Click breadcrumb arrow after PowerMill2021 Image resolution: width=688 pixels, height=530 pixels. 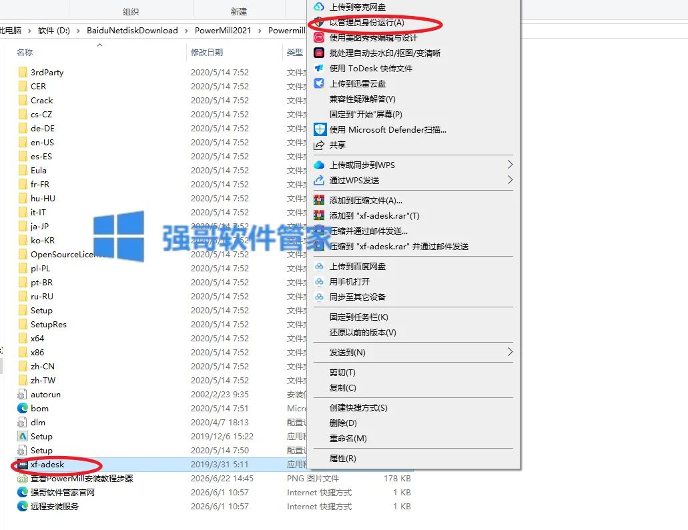tap(260, 31)
